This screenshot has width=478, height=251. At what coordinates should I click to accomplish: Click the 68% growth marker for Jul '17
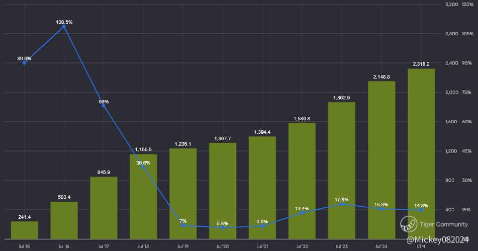tap(103, 106)
